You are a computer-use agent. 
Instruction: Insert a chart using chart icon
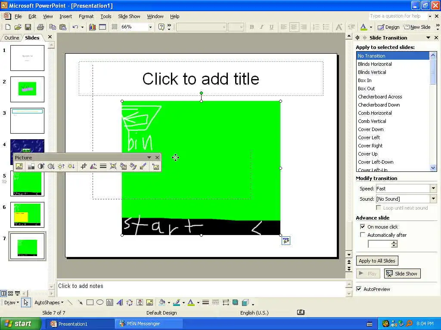[x=92, y=27]
